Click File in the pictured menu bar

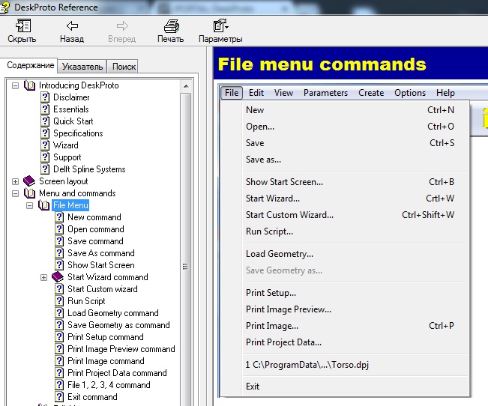click(x=232, y=93)
